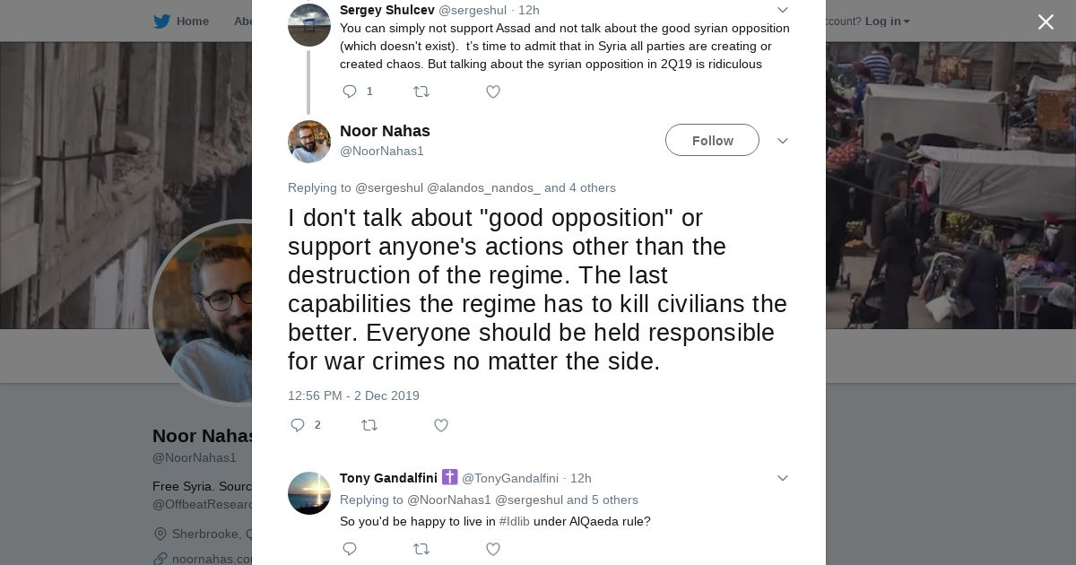This screenshot has width=1076, height=565.
Task: Open more options on Sergey's tweet
Action: tap(782, 10)
